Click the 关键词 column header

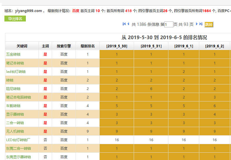(x=22, y=46)
